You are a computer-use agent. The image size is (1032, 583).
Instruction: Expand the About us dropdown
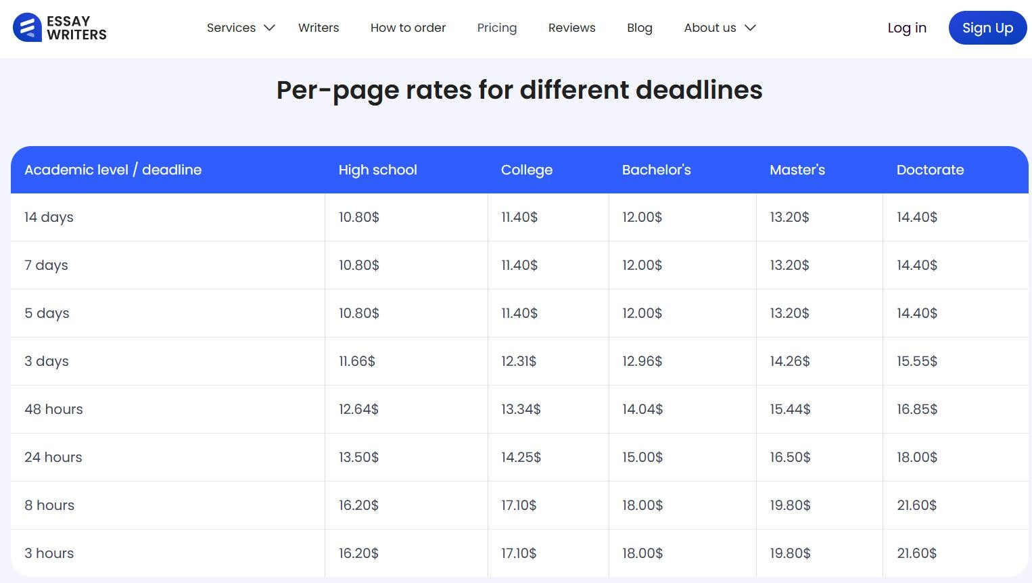[x=710, y=28]
